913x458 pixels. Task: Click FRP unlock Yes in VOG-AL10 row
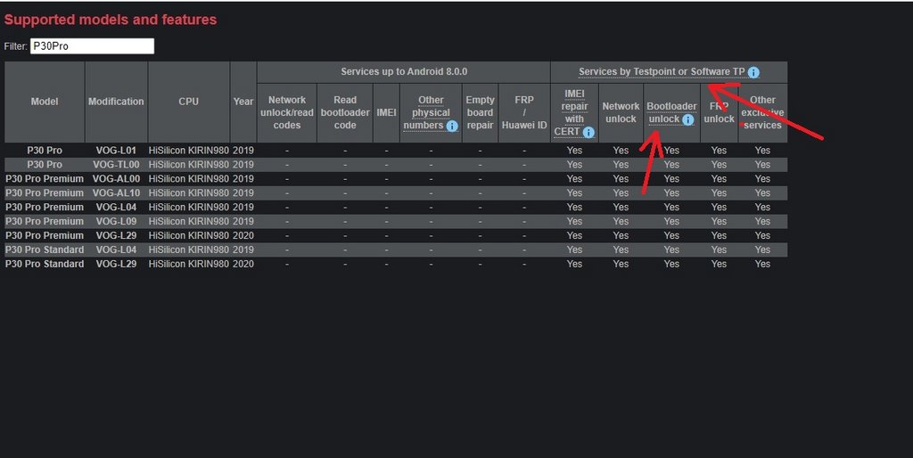click(720, 192)
